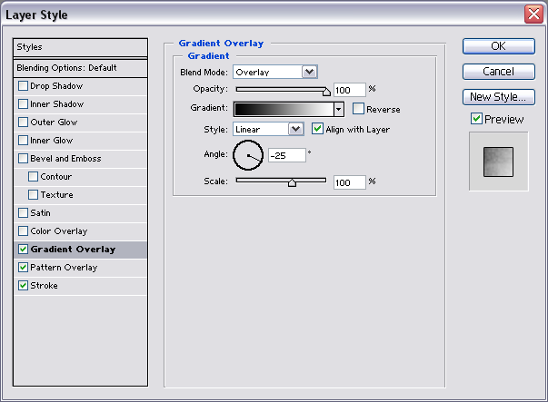The width and height of the screenshot is (548, 402).
Task: Click the black-to-white gradient swatch
Action: 284,109
